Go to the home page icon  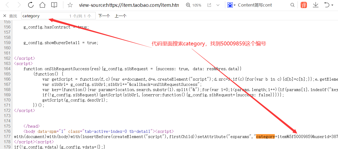point(42,5)
